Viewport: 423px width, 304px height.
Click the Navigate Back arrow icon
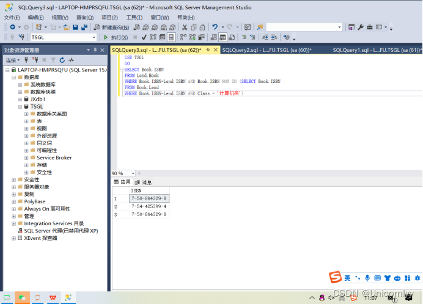click(x=12, y=27)
